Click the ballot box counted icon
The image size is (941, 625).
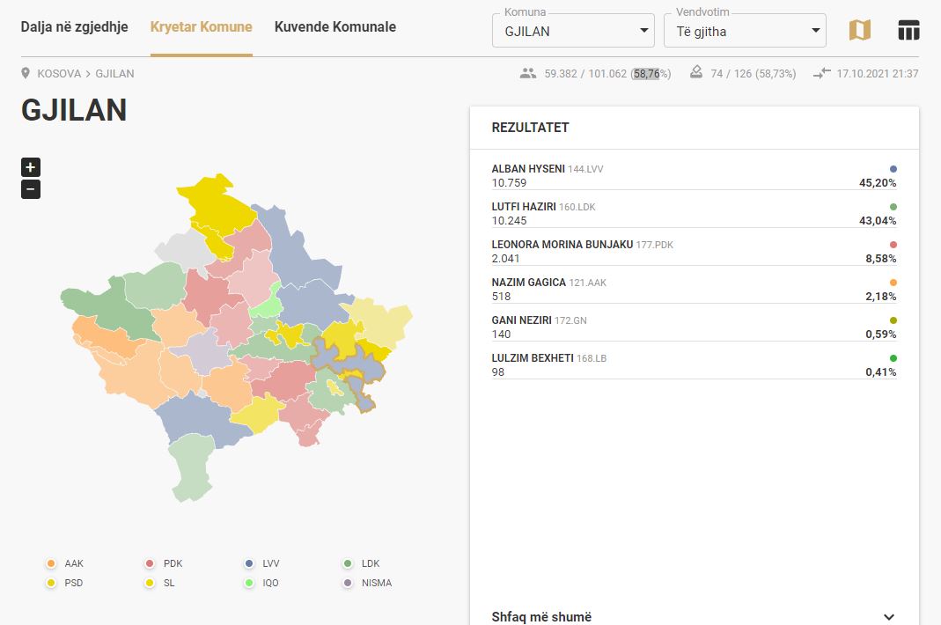coord(696,74)
